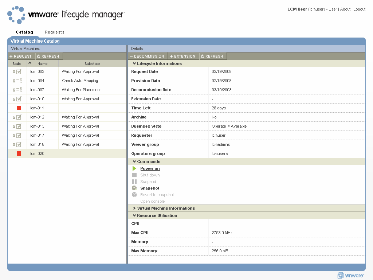Click the Business State value Operate Available
This screenshot has width=373, height=280.
point(229,126)
